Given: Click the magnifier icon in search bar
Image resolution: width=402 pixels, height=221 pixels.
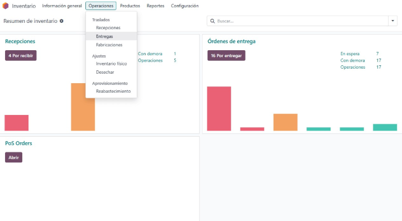Looking at the screenshot, I should click(x=213, y=21).
